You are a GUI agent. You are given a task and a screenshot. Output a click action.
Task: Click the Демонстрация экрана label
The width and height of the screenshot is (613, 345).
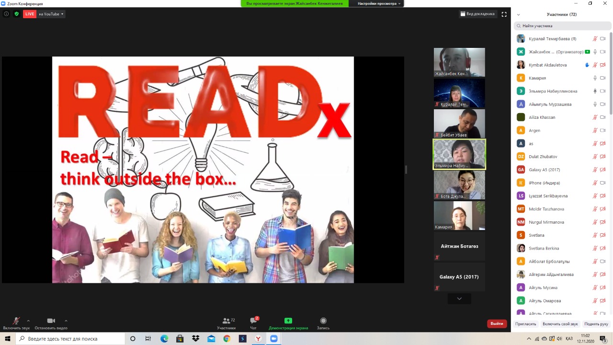tap(288, 328)
